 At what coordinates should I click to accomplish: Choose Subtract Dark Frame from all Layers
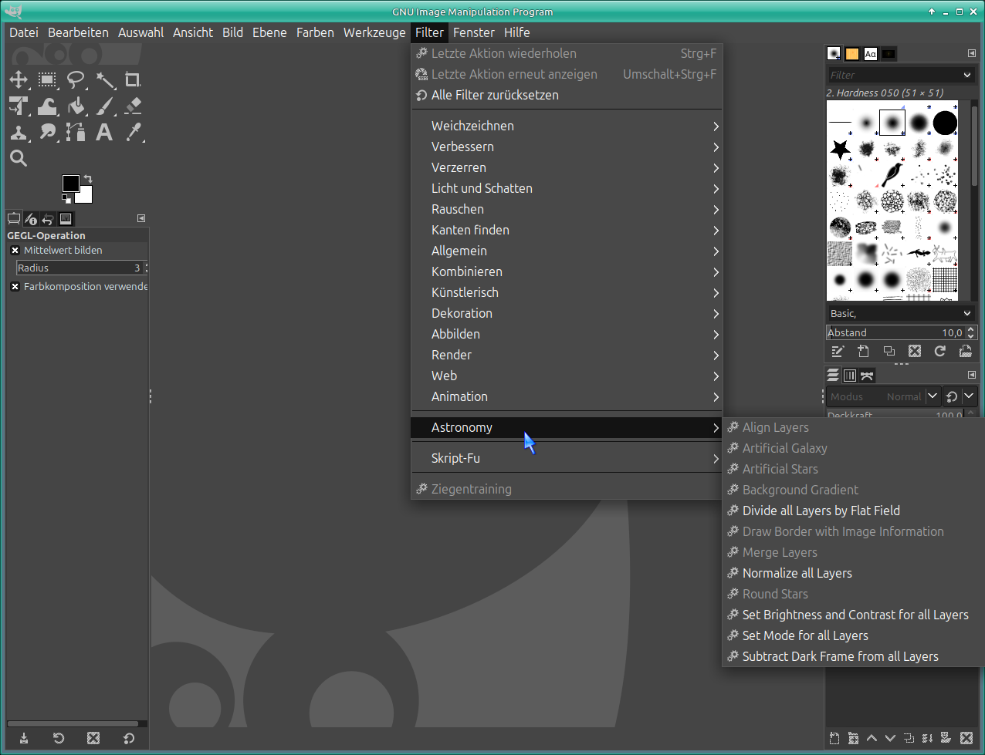(853, 657)
